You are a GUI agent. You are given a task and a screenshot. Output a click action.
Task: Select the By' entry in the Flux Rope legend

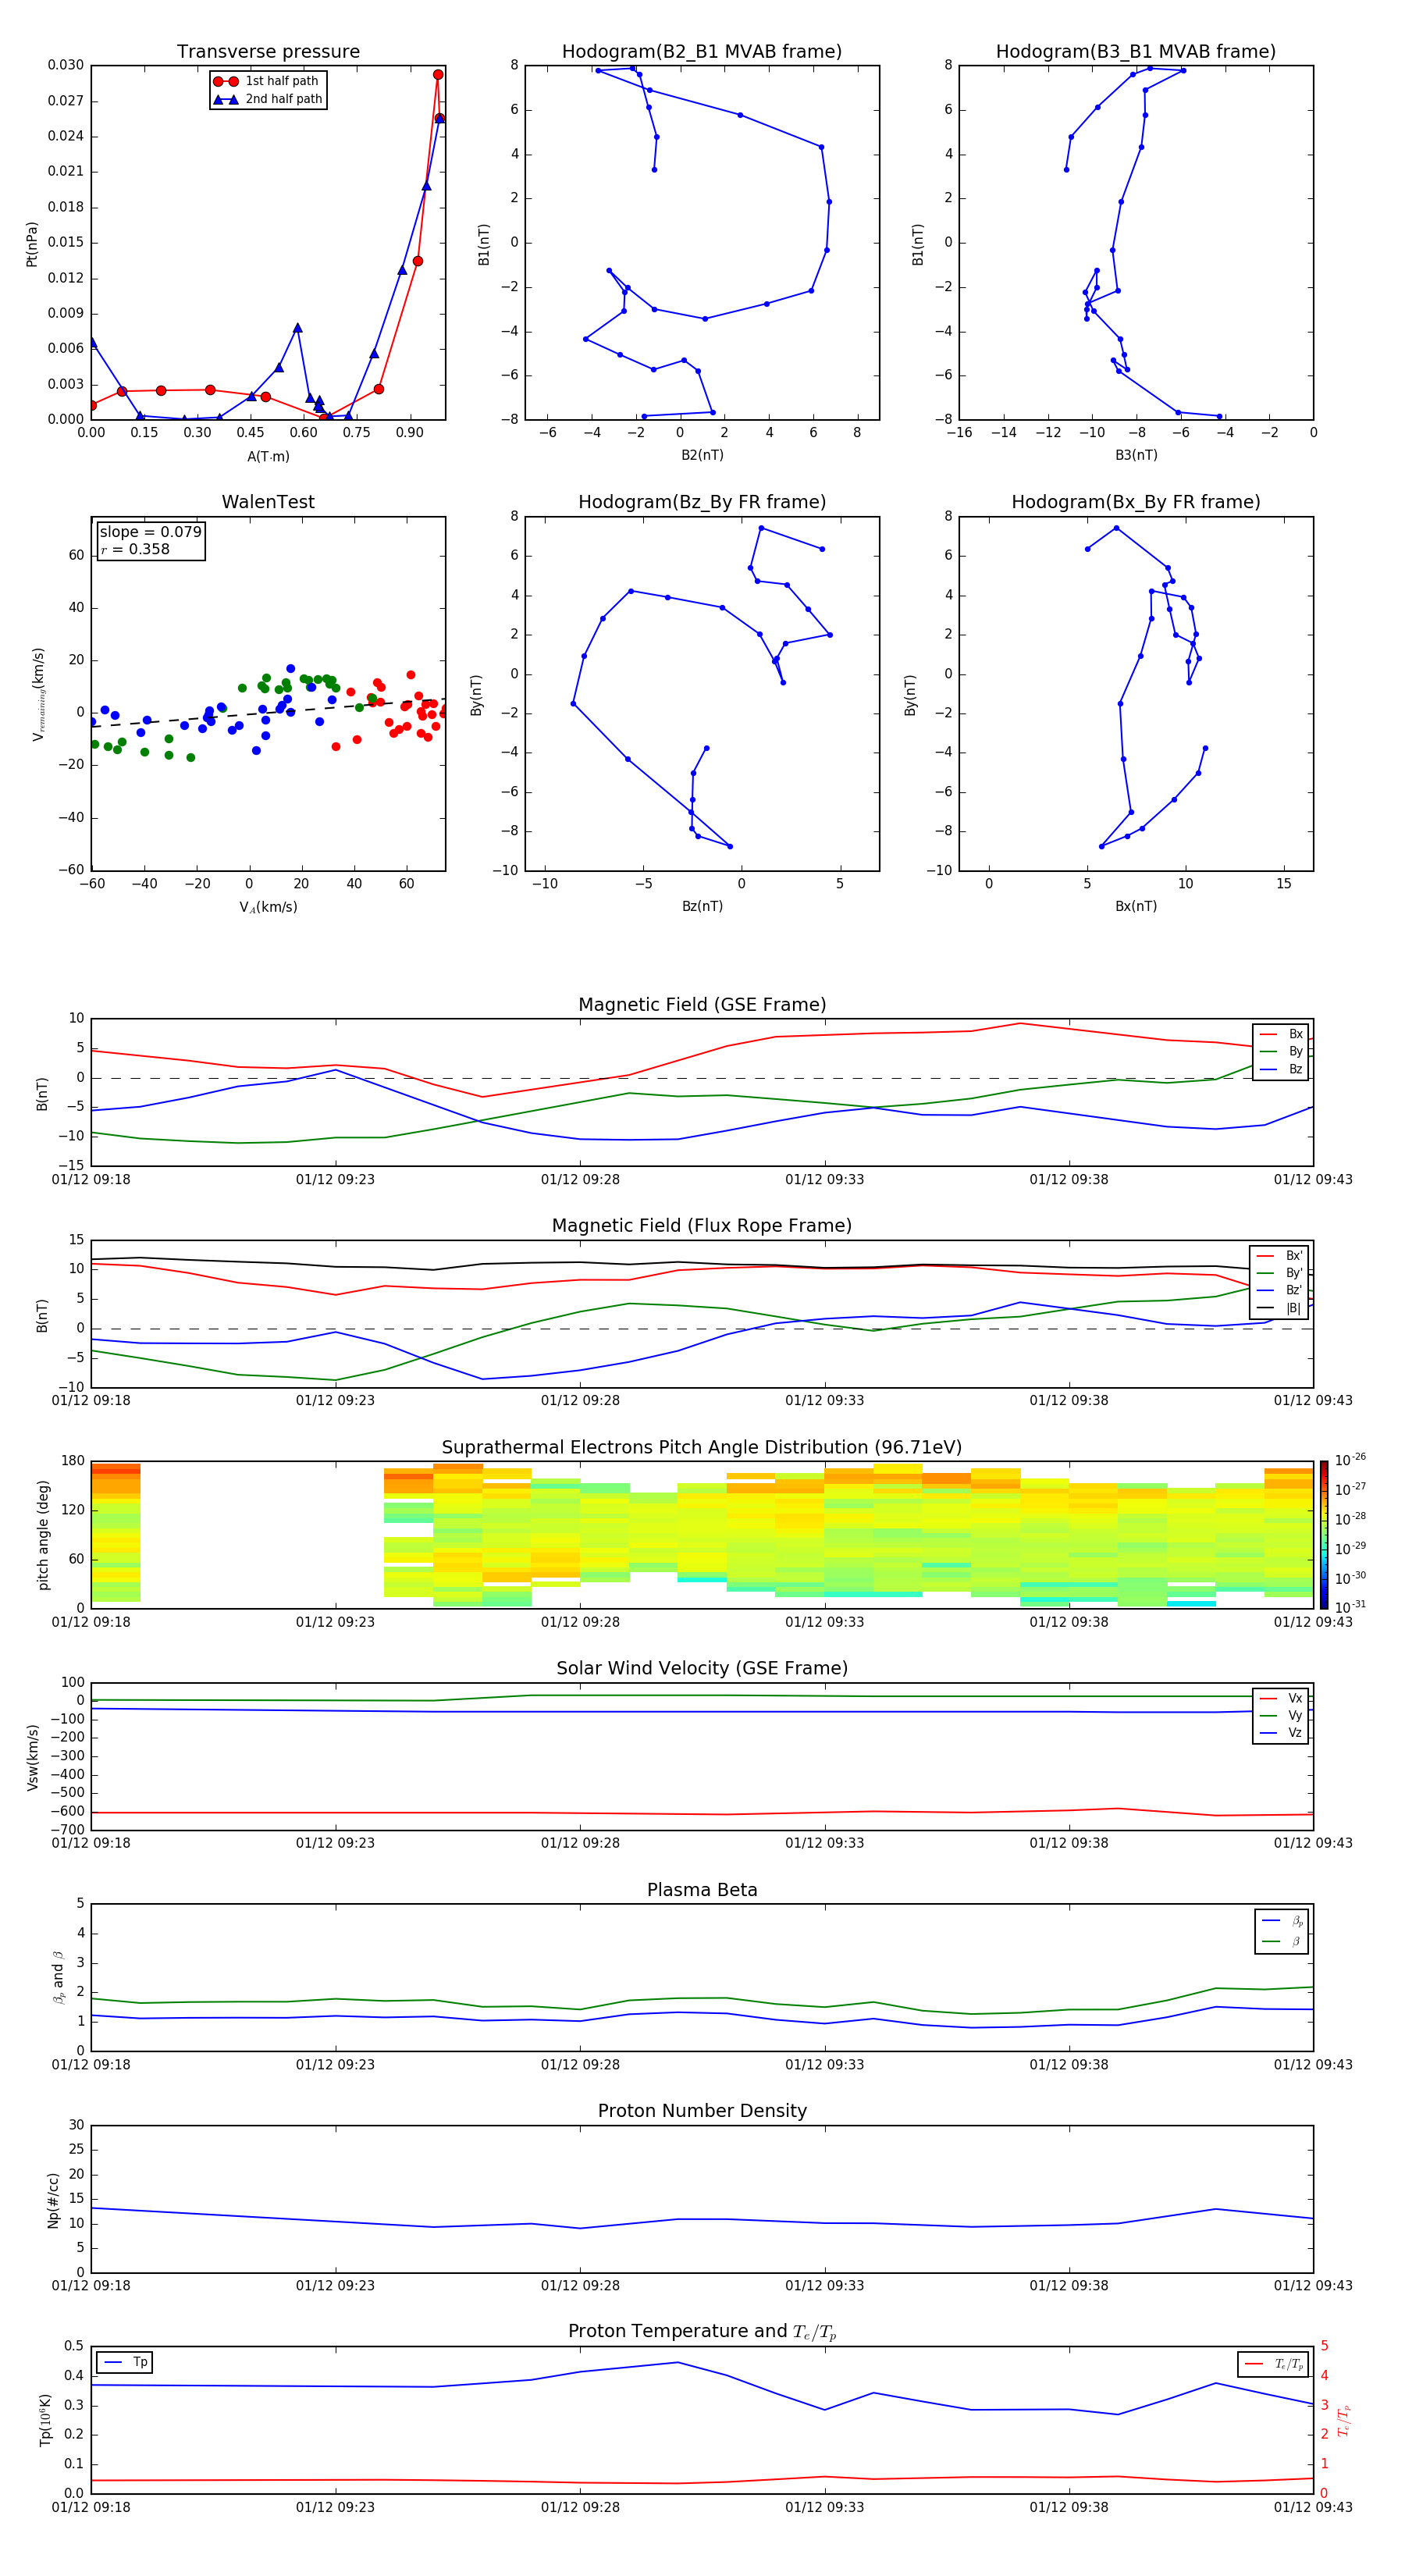pos(1279,1273)
